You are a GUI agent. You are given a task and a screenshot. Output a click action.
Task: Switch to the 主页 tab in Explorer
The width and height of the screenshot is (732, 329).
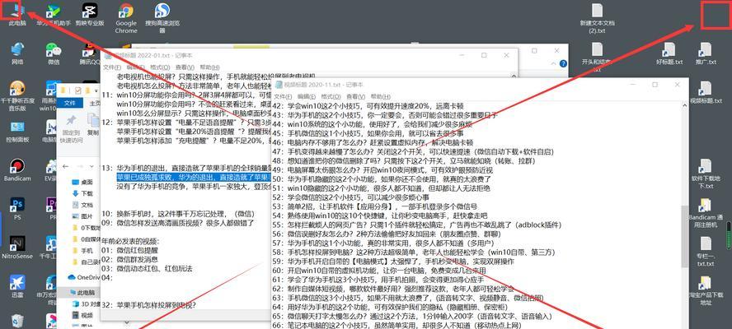(x=95, y=103)
